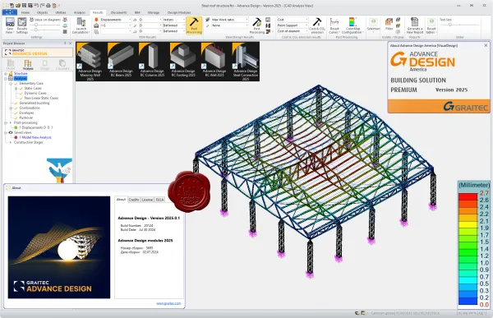This screenshot has height=318, width=493.
Task: Switch Project Browser to Analysis mode
Action: pyautogui.click(x=28, y=65)
